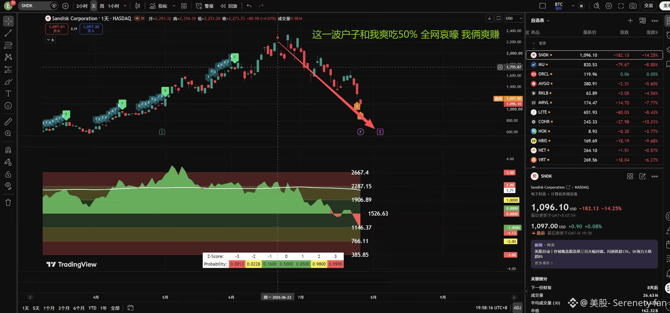The width and height of the screenshot is (670, 313).
Task: Select the brush drawing tool
Action: (8, 82)
